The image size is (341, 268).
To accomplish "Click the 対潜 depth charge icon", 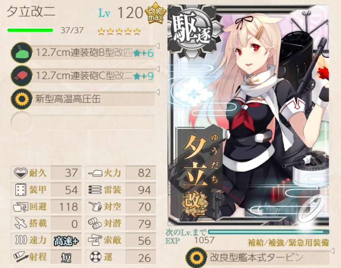I will pyautogui.click(x=95, y=223).
